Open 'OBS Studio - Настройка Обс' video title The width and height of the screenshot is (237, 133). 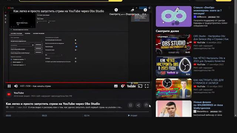pos(211,38)
